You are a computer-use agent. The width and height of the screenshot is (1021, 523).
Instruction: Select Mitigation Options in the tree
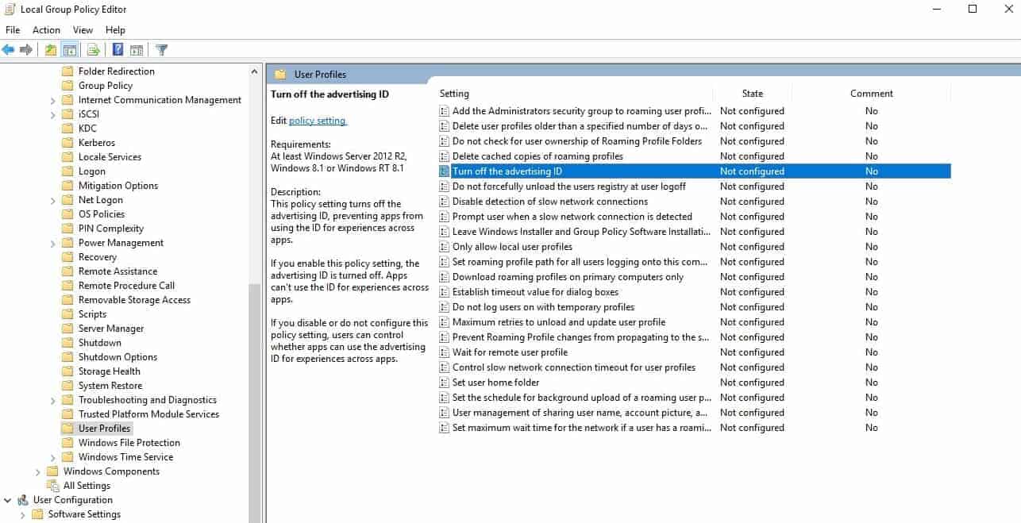[118, 186]
